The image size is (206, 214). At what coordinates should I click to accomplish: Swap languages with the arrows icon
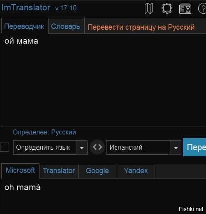coord(97,147)
